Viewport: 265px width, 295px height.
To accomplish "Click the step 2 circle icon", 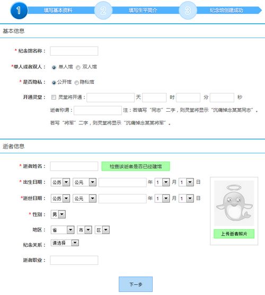I will coord(103,11).
